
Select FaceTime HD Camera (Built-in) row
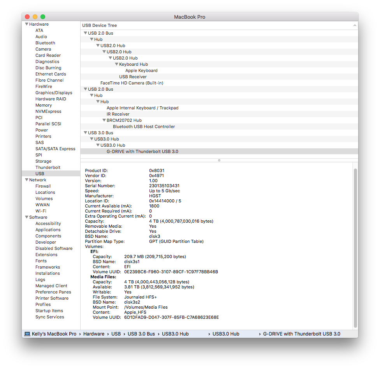[219, 83]
